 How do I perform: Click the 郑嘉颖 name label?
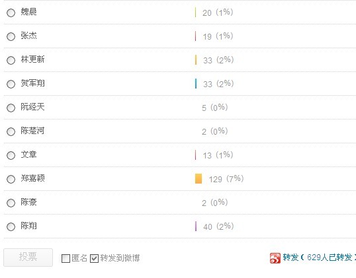tap(32, 178)
